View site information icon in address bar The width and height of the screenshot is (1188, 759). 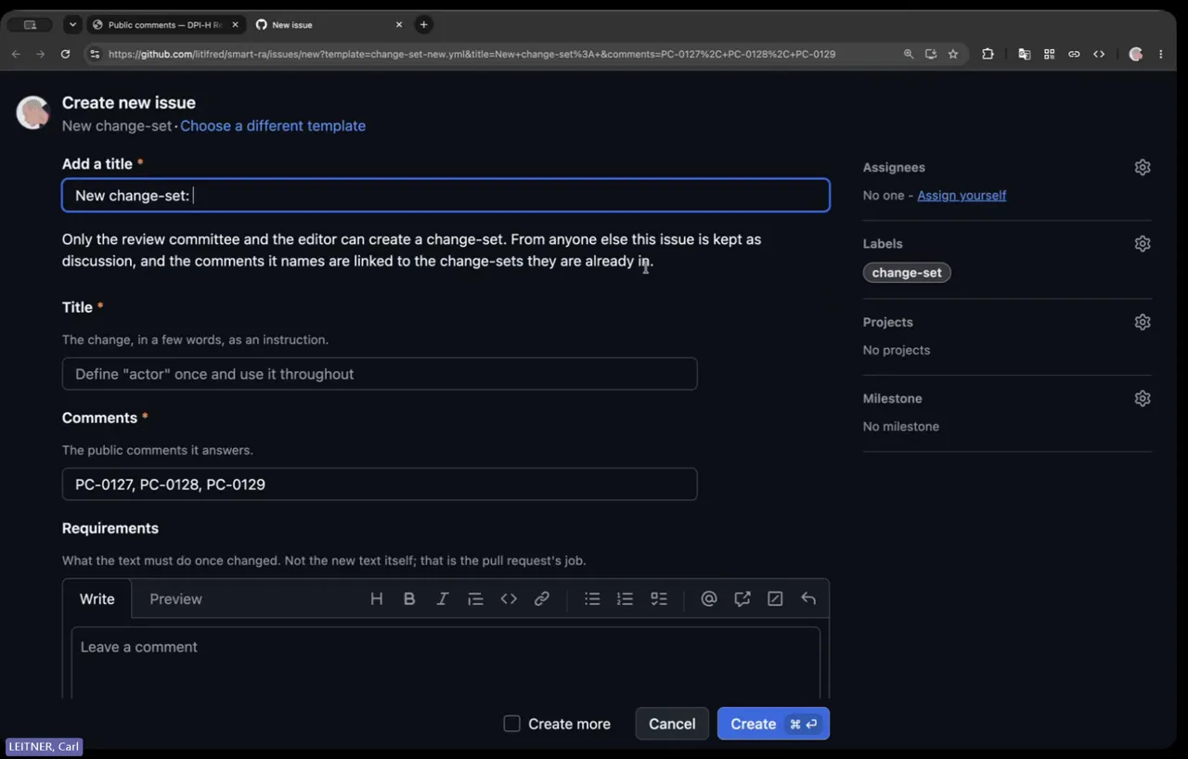pos(94,54)
